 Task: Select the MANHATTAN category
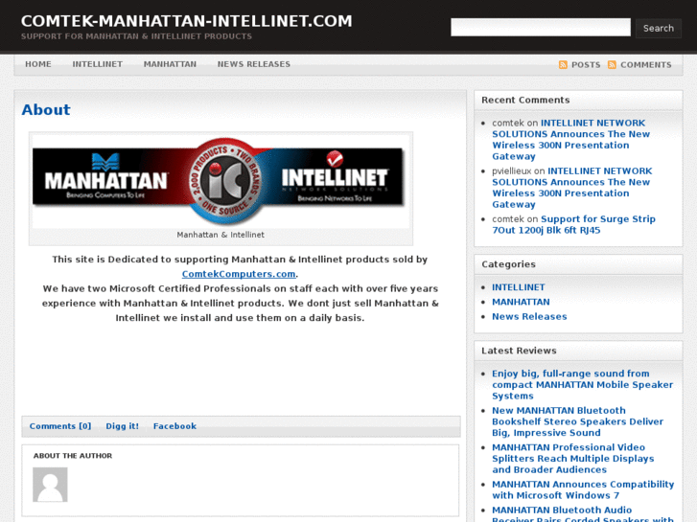(521, 302)
